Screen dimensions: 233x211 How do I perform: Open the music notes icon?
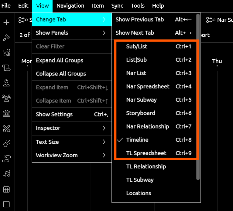click(6, 174)
